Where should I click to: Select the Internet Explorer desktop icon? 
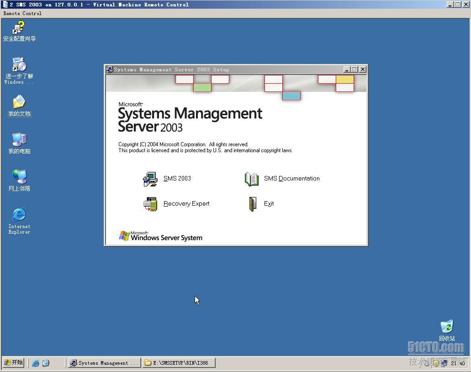point(19,221)
